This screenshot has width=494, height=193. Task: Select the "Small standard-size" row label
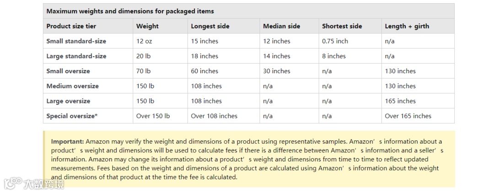tap(76, 41)
